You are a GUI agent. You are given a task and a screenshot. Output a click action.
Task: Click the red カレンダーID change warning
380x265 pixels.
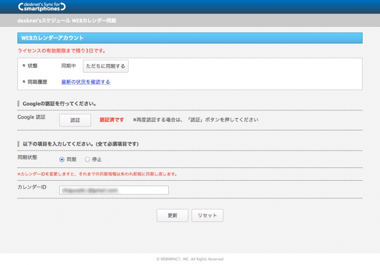(x=97, y=174)
